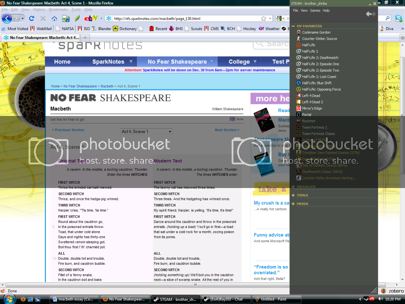
Task: Click the Macbeth breadcrumb link
Action: pos(107,86)
